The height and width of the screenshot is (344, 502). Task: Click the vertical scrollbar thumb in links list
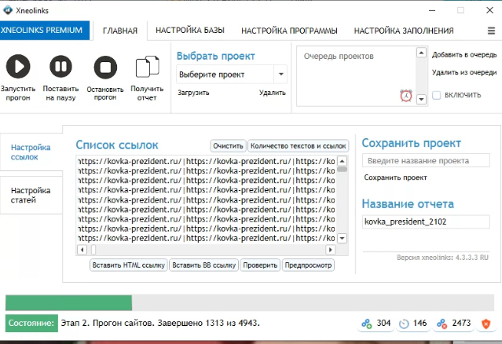click(x=342, y=169)
